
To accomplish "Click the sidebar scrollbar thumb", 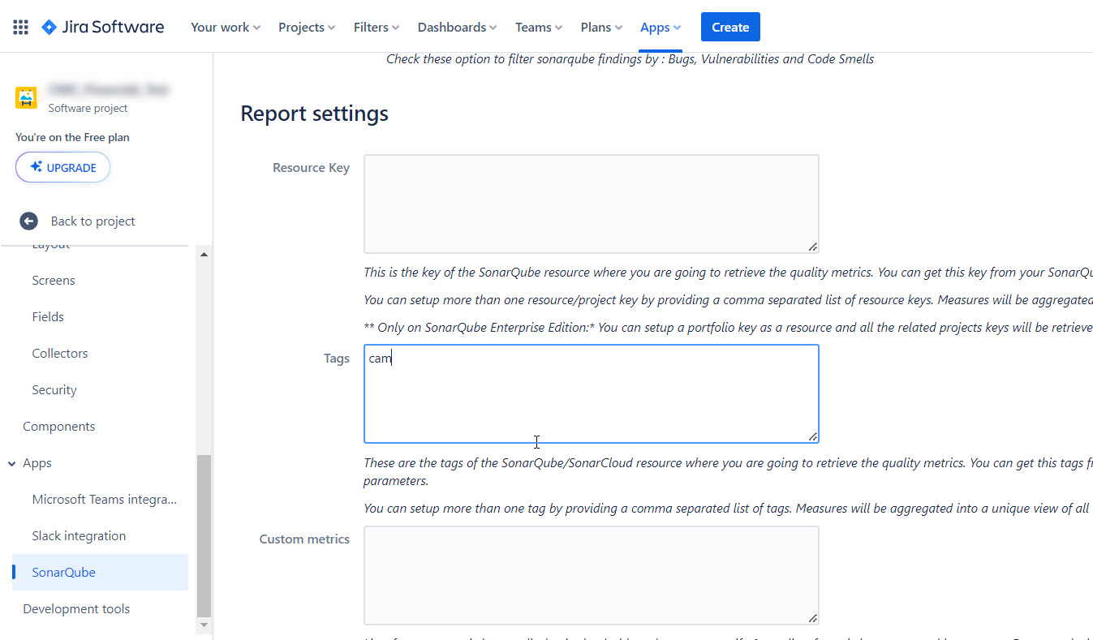I will 204,535.
